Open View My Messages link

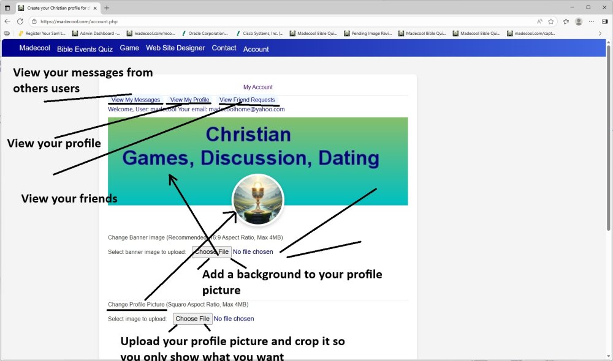tap(135, 100)
